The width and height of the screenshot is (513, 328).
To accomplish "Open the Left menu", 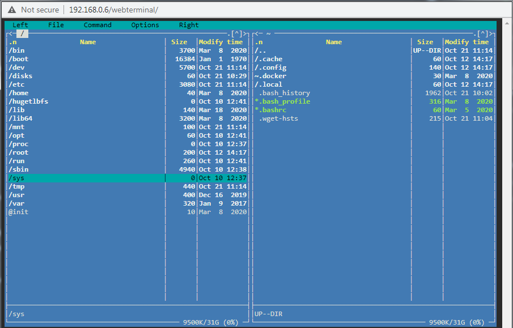I will point(20,25).
